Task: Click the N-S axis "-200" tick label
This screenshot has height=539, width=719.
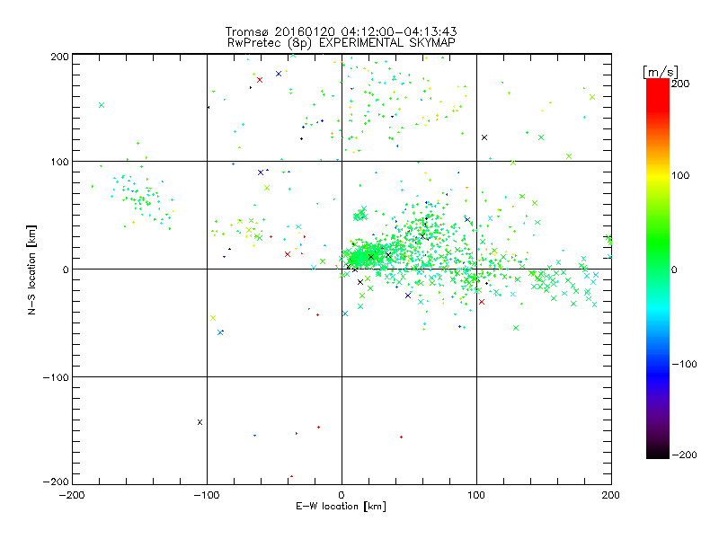Action: (56, 482)
